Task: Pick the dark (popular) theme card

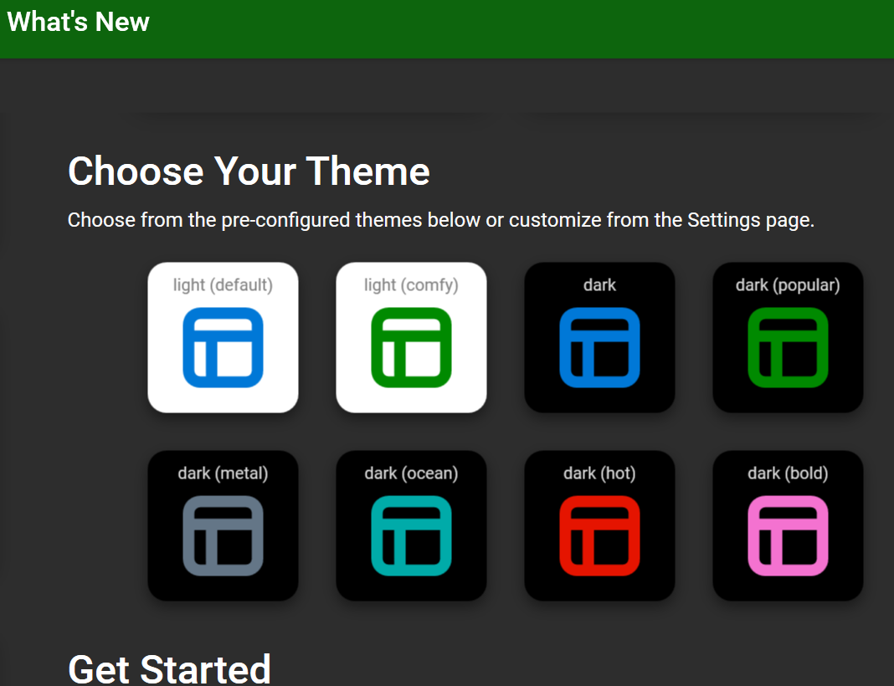Action: 788,337
